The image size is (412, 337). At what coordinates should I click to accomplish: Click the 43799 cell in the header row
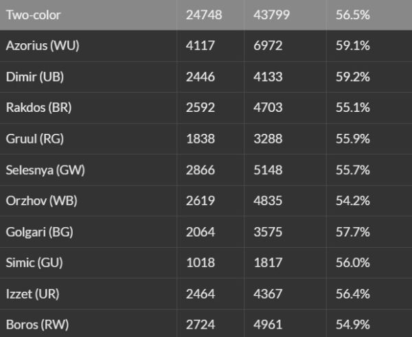pos(272,14)
